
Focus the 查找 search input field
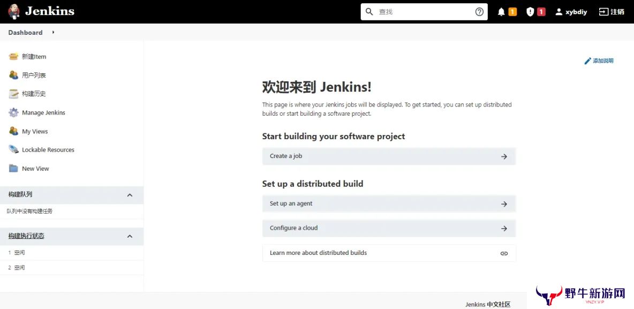(424, 12)
